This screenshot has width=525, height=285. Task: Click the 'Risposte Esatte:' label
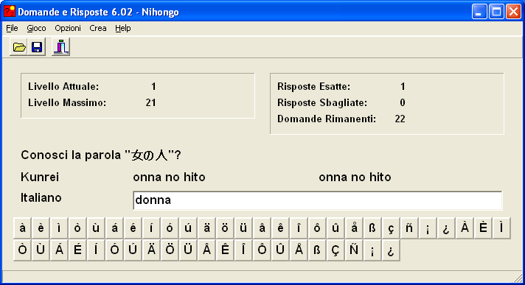[x=313, y=87]
